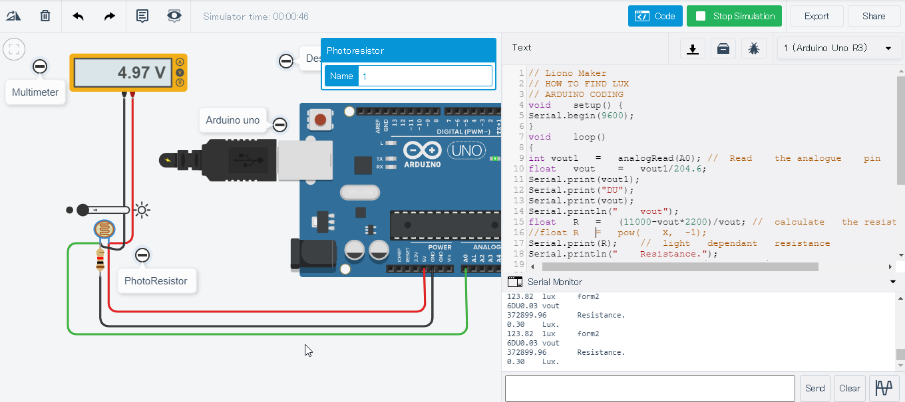
Task: Click the Redo icon
Action: pos(108,15)
